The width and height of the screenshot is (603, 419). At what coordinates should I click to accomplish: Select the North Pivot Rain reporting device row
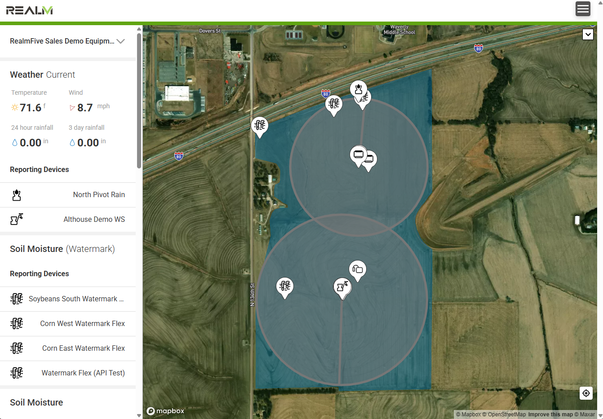(x=68, y=195)
